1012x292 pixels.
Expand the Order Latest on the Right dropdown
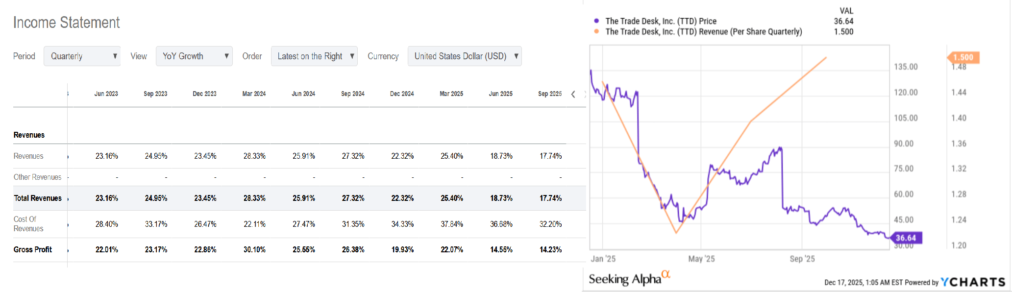(x=314, y=56)
